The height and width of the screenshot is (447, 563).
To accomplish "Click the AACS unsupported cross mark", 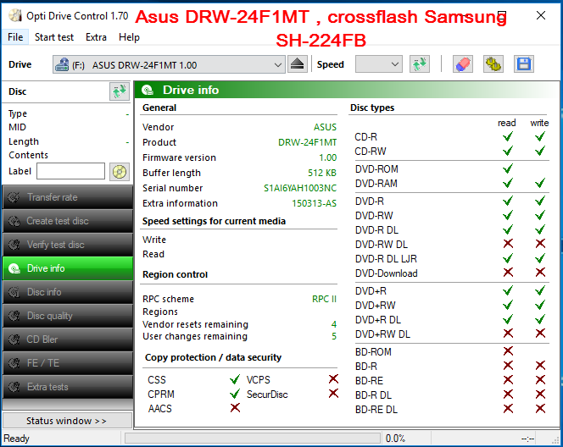I will coord(235,407).
